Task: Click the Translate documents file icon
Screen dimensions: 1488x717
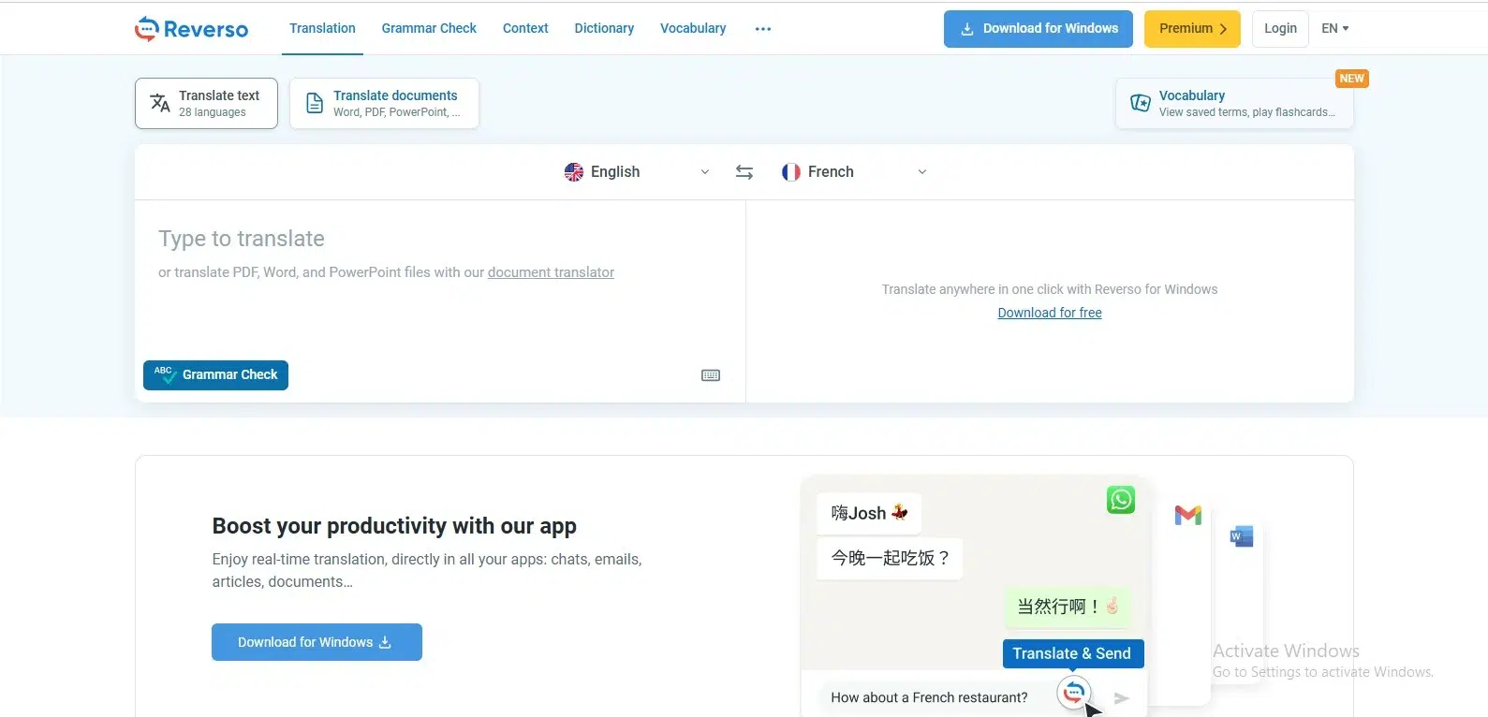Action: pos(316,103)
